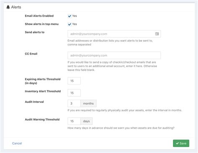Focus the Audit Warning Threshold number field
The width and height of the screenshot is (198, 153).
[x=74, y=121]
